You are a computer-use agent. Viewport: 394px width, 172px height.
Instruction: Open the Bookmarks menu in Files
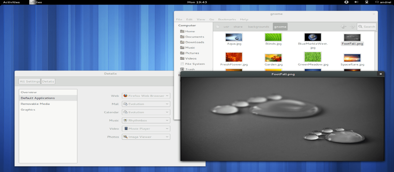tap(227, 19)
